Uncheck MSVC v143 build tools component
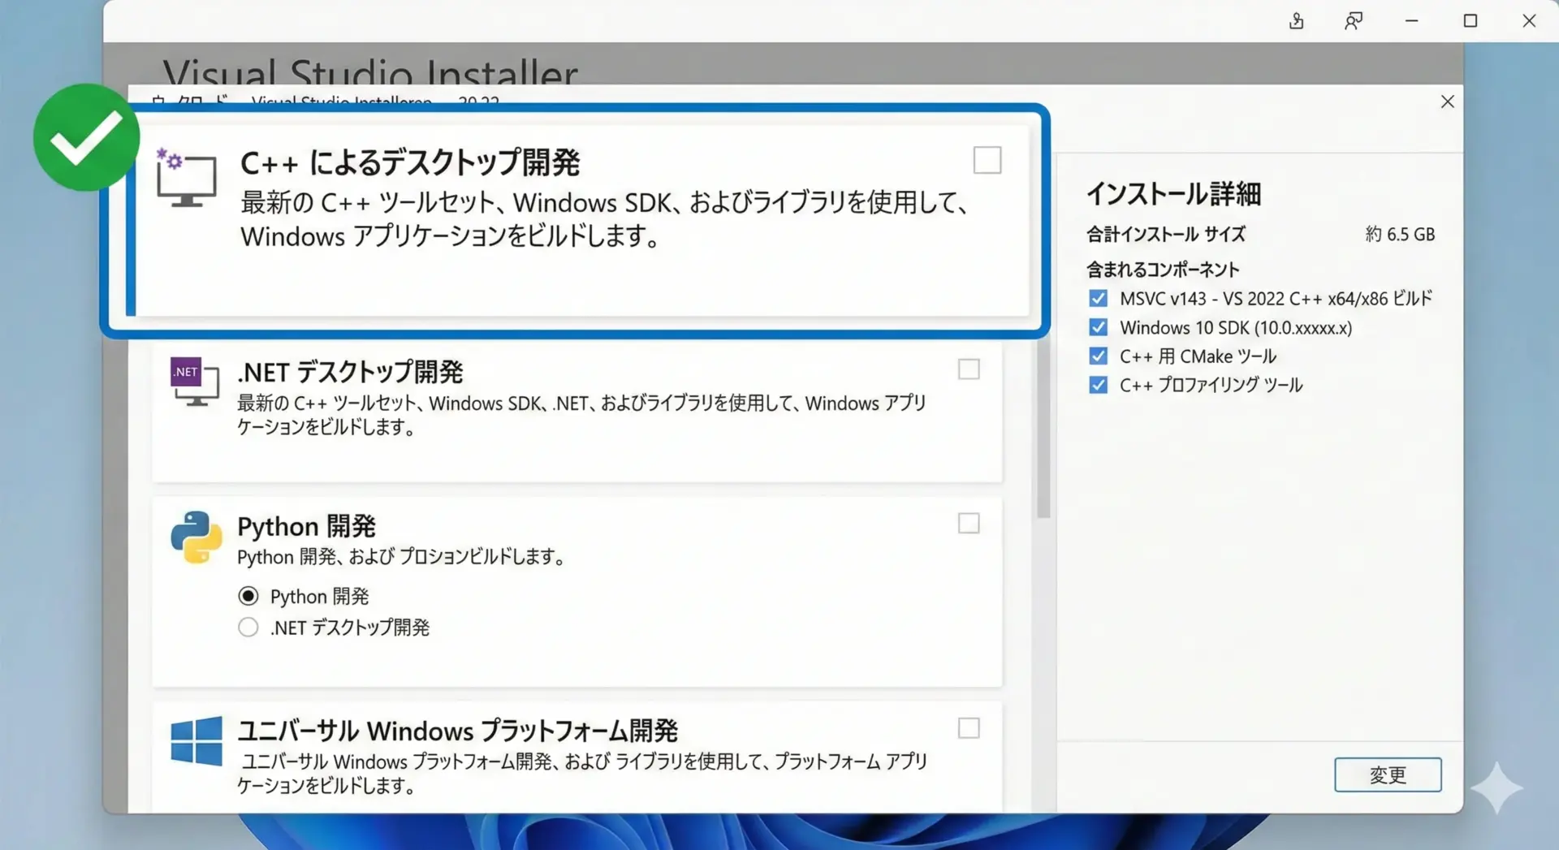The image size is (1559, 850). (x=1098, y=299)
